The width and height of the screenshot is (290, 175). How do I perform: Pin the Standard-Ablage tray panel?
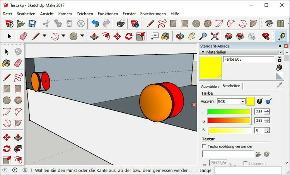point(280,46)
